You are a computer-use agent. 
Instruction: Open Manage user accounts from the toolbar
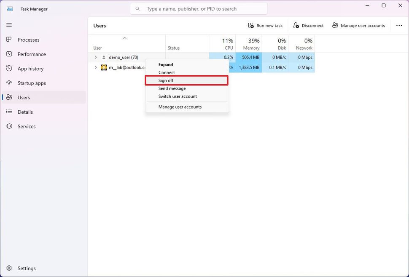pos(359,25)
